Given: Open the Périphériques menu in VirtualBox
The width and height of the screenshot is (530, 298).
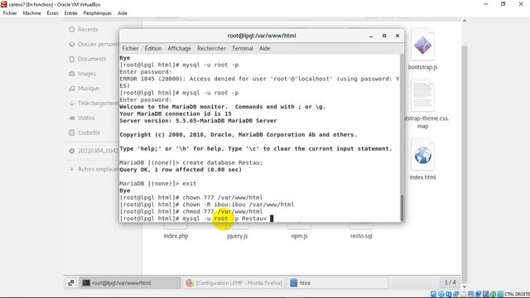Looking at the screenshot, I should point(98,13).
